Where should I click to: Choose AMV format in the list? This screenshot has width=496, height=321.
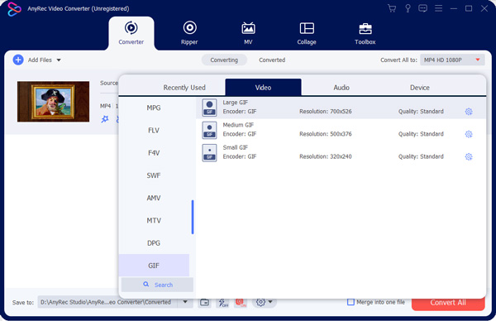point(154,198)
